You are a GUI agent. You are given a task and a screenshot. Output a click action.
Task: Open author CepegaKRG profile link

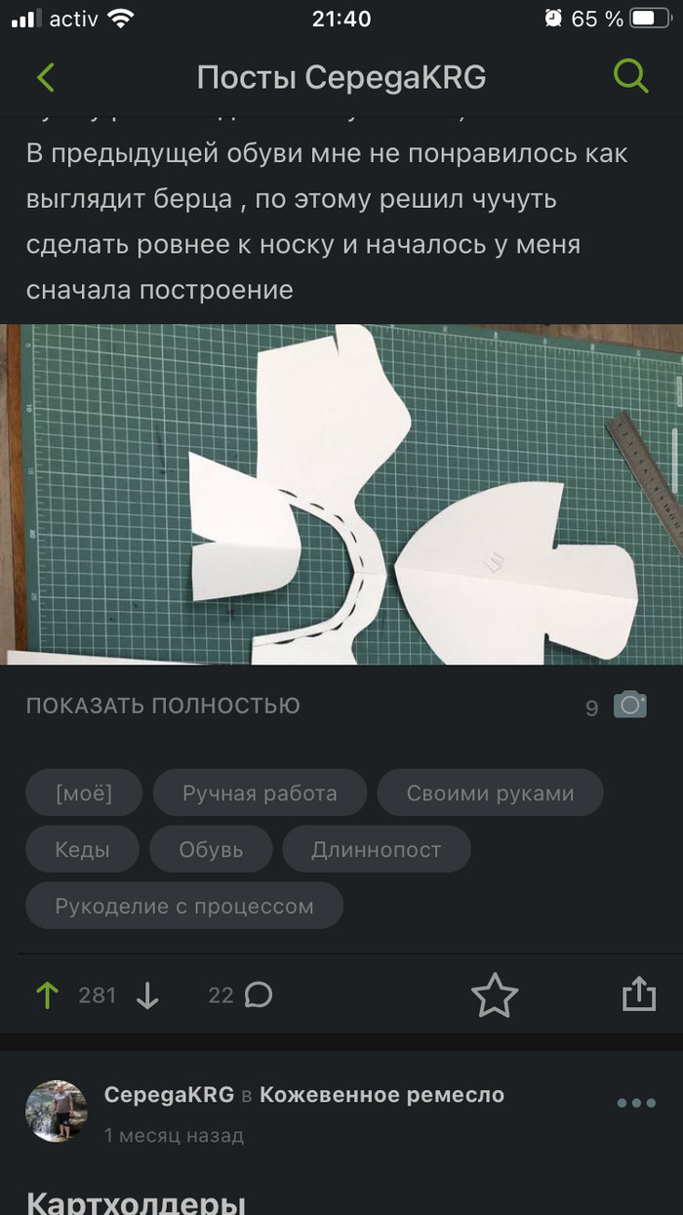pyautogui.click(x=169, y=1095)
